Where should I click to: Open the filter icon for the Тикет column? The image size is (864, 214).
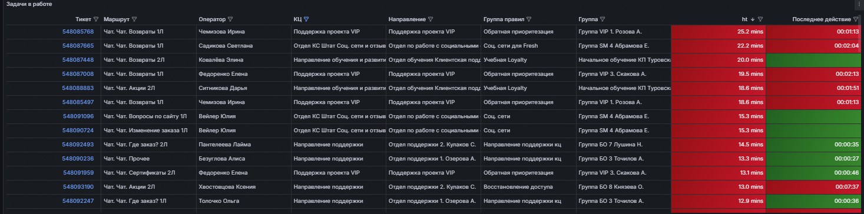click(96, 19)
